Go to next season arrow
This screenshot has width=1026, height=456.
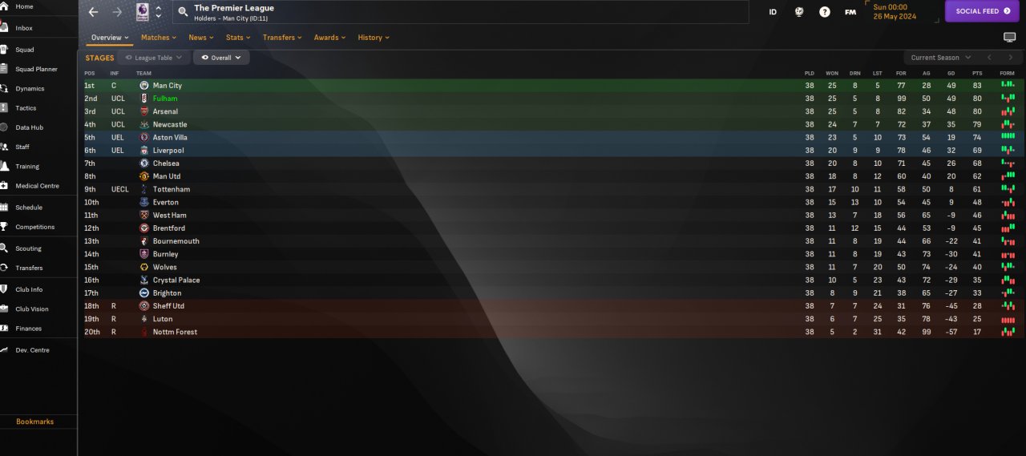pyautogui.click(x=1011, y=58)
